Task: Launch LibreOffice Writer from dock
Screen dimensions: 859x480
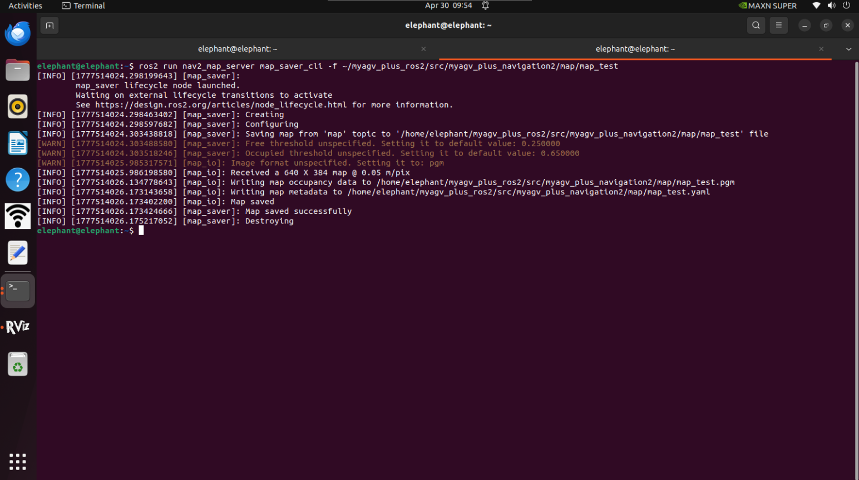Action: (x=18, y=143)
